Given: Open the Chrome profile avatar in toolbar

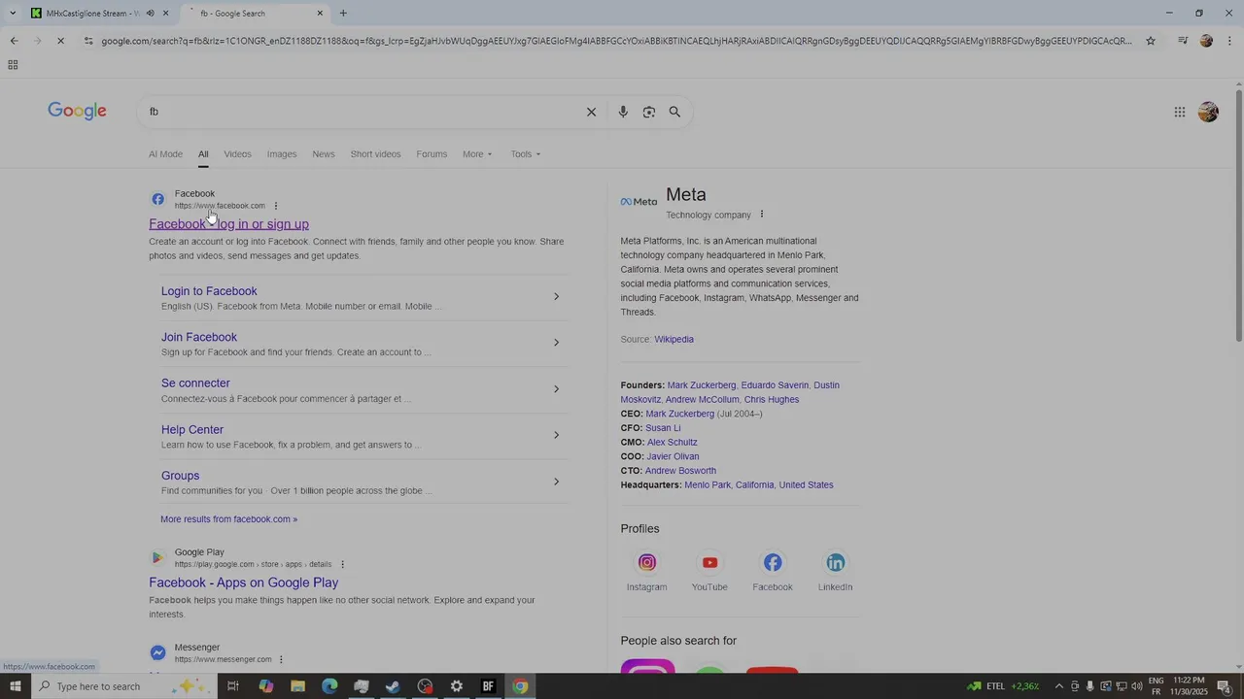Looking at the screenshot, I should click(x=1206, y=41).
